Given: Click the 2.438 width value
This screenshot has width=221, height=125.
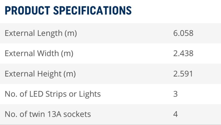Looking at the screenshot, I should click(183, 53).
